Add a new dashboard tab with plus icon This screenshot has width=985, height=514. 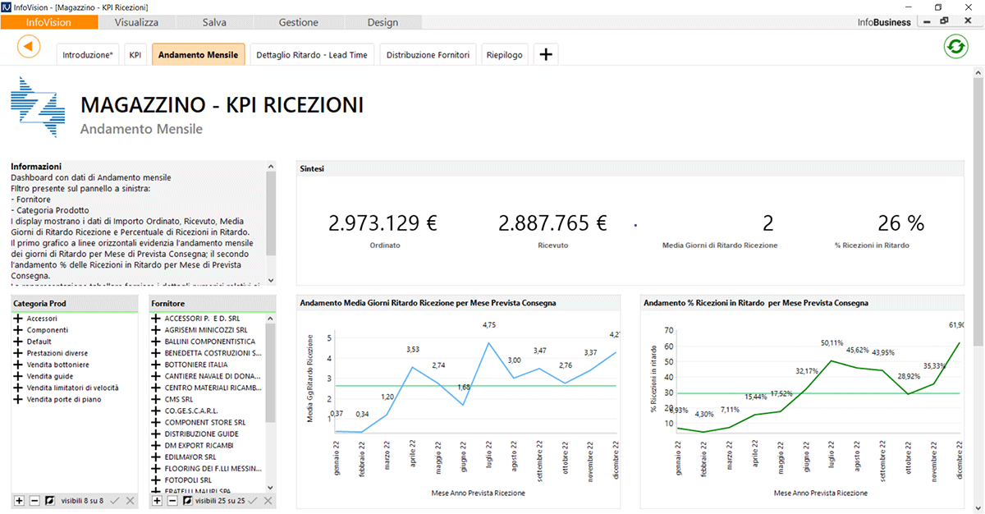point(546,55)
